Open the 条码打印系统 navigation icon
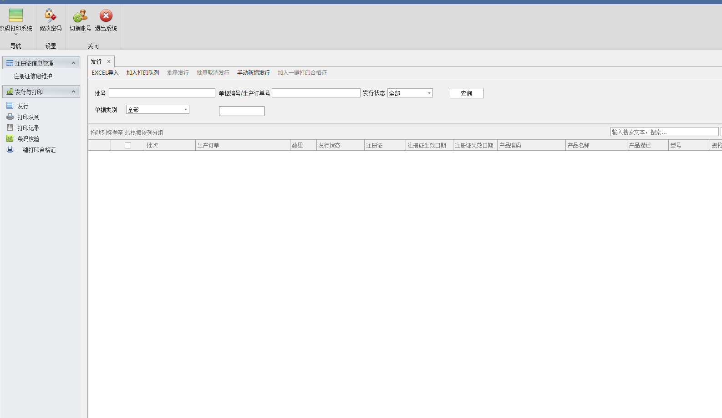The height and width of the screenshot is (418, 722). pos(16,15)
